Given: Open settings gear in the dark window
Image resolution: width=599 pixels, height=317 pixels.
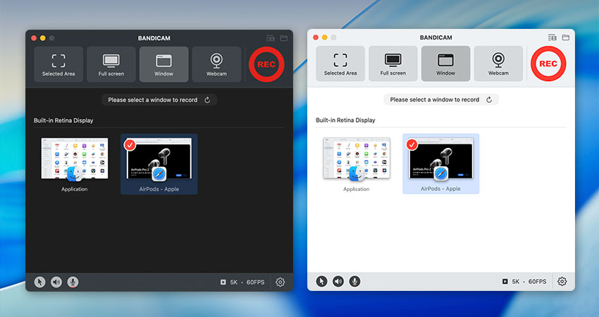Looking at the screenshot, I should click(280, 282).
